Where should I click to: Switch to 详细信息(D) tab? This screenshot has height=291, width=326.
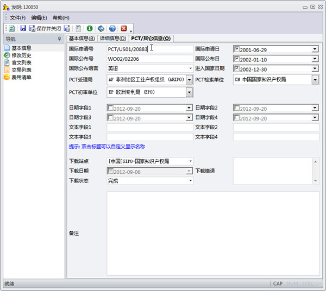pyautogui.click(x=113, y=39)
